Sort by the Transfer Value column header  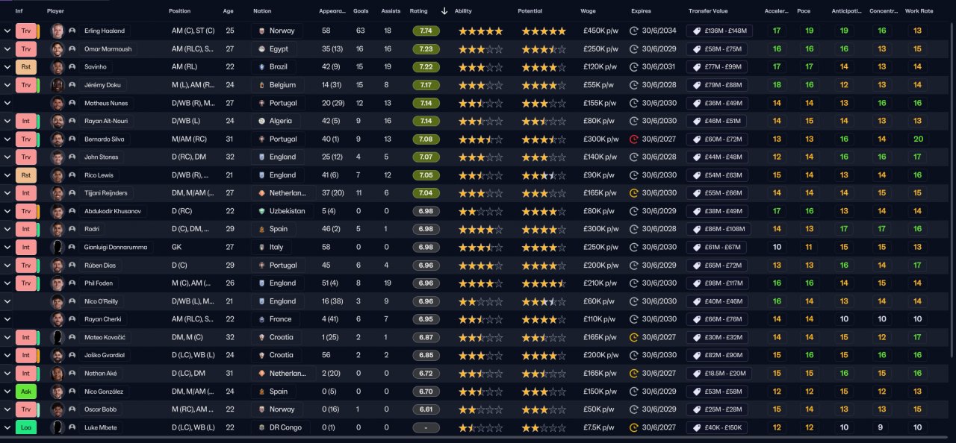(x=708, y=11)
